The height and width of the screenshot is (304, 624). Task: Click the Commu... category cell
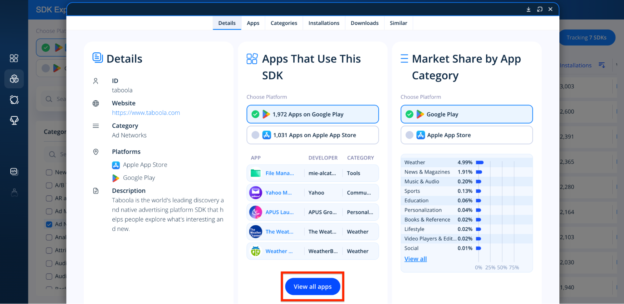pos(359,193)
